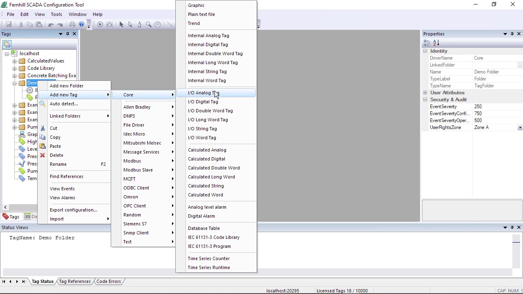This screenshot has height=294, width=523.
Task: Expand the Concrete Batching folder
Action: coord(15,76)
